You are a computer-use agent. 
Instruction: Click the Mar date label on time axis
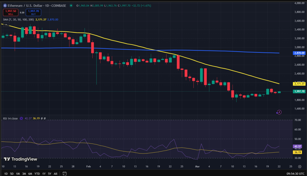(197, 166)
